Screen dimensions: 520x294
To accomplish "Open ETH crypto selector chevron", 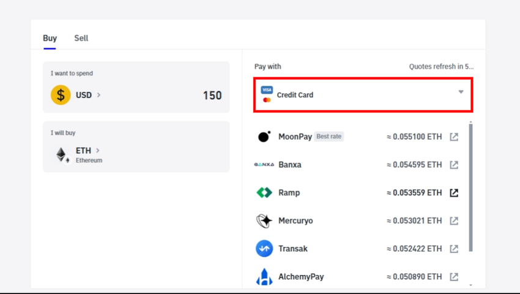I will pos(97,151).
